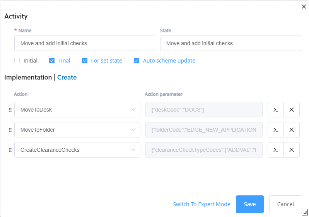Screen dimensions: 309x217
Task: Remove the CreateClearanceChecks action row
Action: [x=292, y=150]
